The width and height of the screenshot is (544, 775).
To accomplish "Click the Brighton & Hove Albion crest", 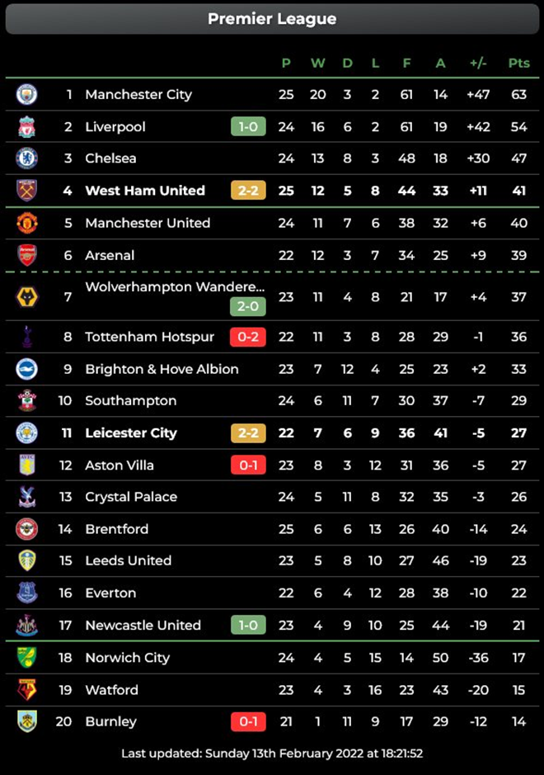I will 26,369.
